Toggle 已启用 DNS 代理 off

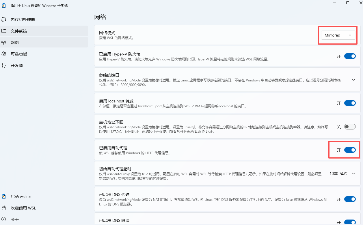pos(350,199)
